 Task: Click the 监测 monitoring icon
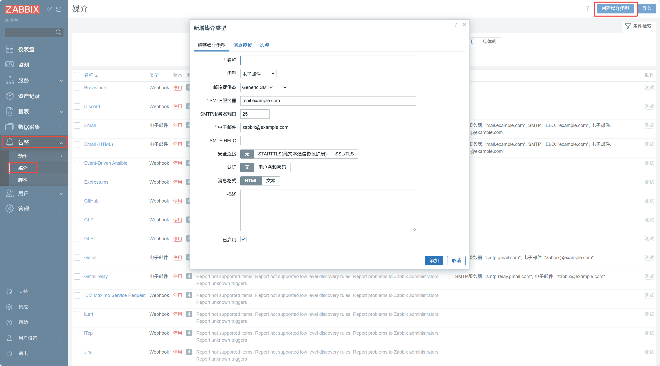pyautogui.click(x=10, y=65)
